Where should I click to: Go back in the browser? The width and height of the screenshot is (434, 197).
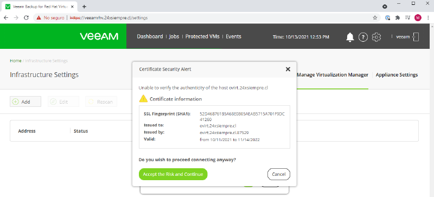coord(6,18)
